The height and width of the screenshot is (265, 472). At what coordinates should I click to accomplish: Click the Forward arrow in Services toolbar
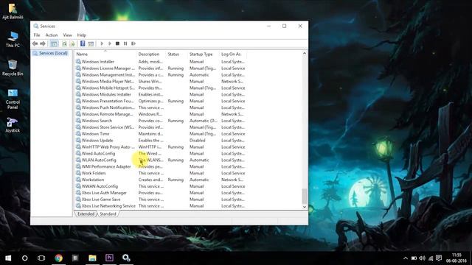(x=43, y=43)
